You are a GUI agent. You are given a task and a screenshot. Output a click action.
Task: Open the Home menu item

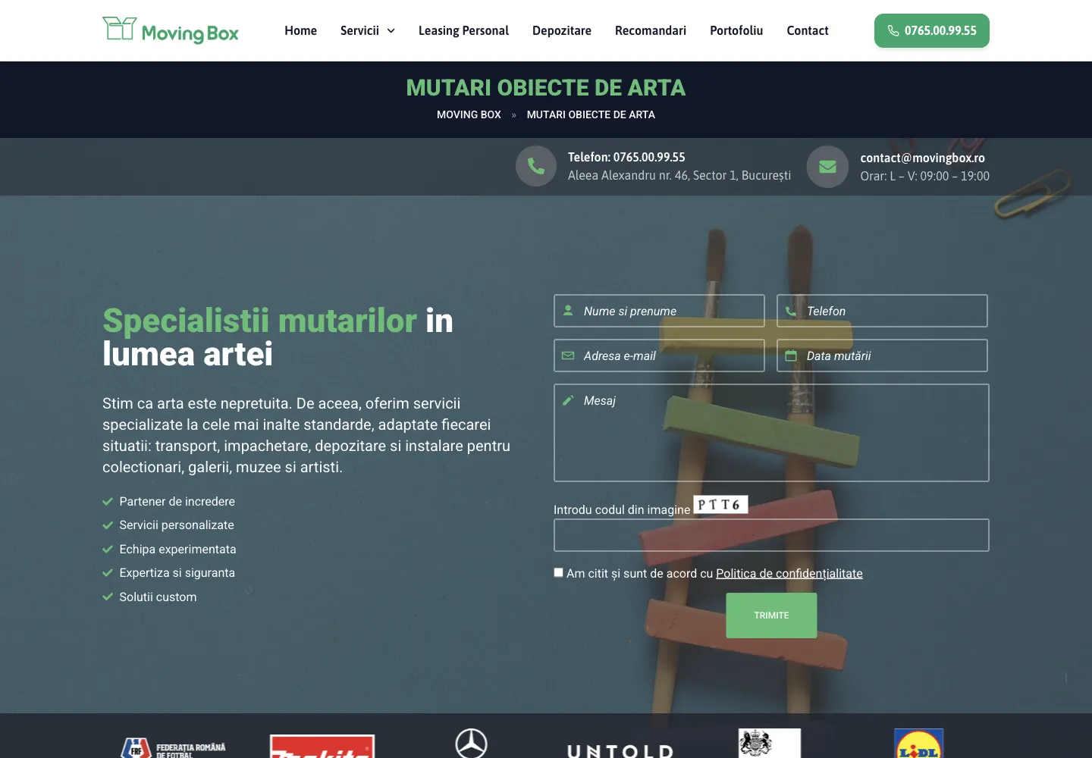pyautogui.click(x=301, y=31)
